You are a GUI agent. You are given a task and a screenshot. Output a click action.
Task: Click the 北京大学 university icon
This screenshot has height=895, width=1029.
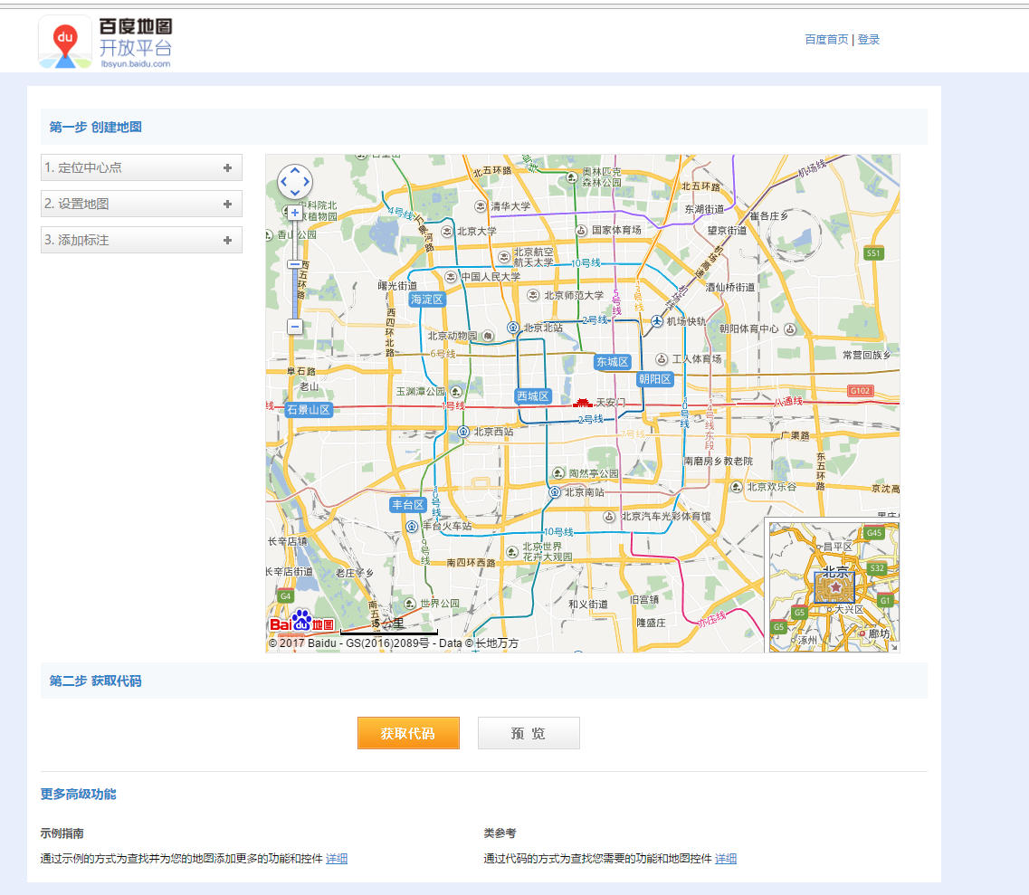(447, 232)
